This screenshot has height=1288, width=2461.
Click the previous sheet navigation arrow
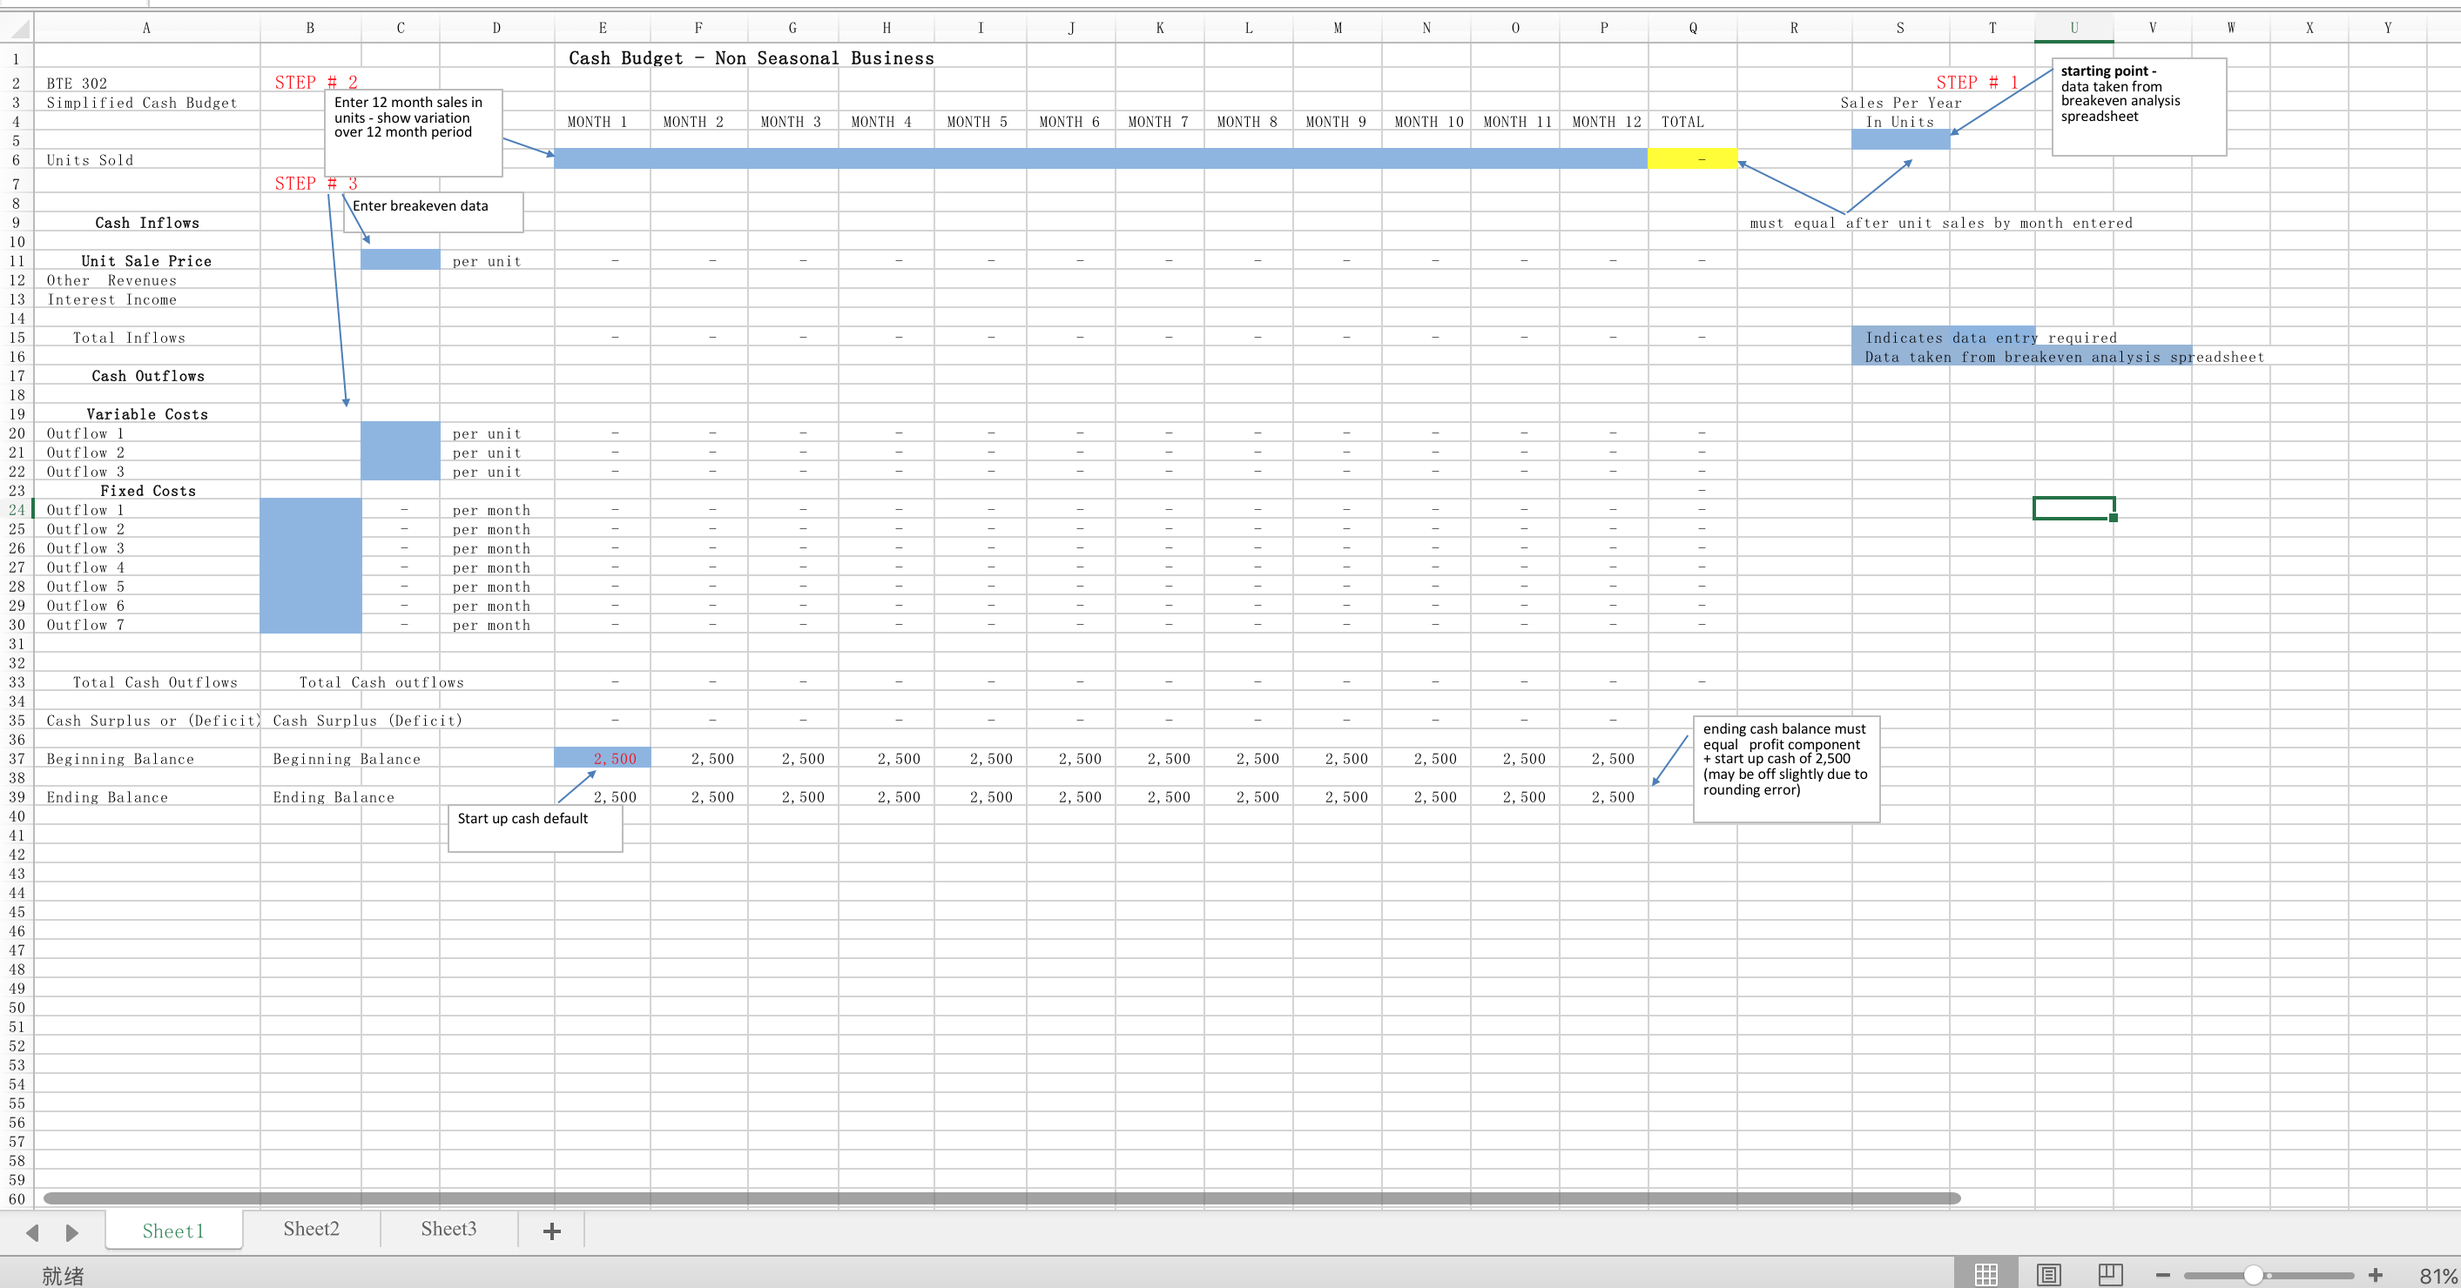click(x=33, y=1231)
